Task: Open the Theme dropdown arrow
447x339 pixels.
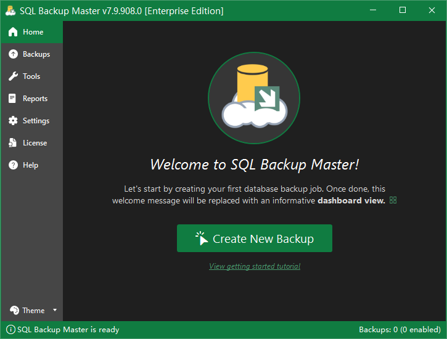Action: 55,310
